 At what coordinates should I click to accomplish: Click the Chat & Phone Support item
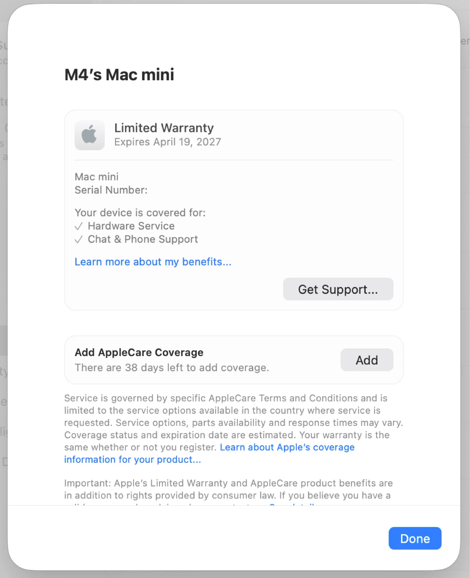coord(143,239)
